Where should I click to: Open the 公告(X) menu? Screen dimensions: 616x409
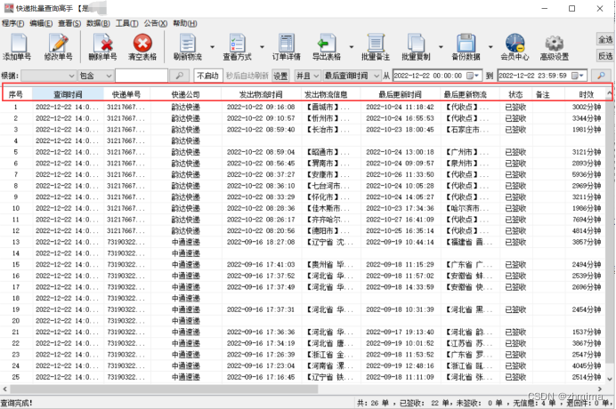pyautogui.click(x=156, y=23)
